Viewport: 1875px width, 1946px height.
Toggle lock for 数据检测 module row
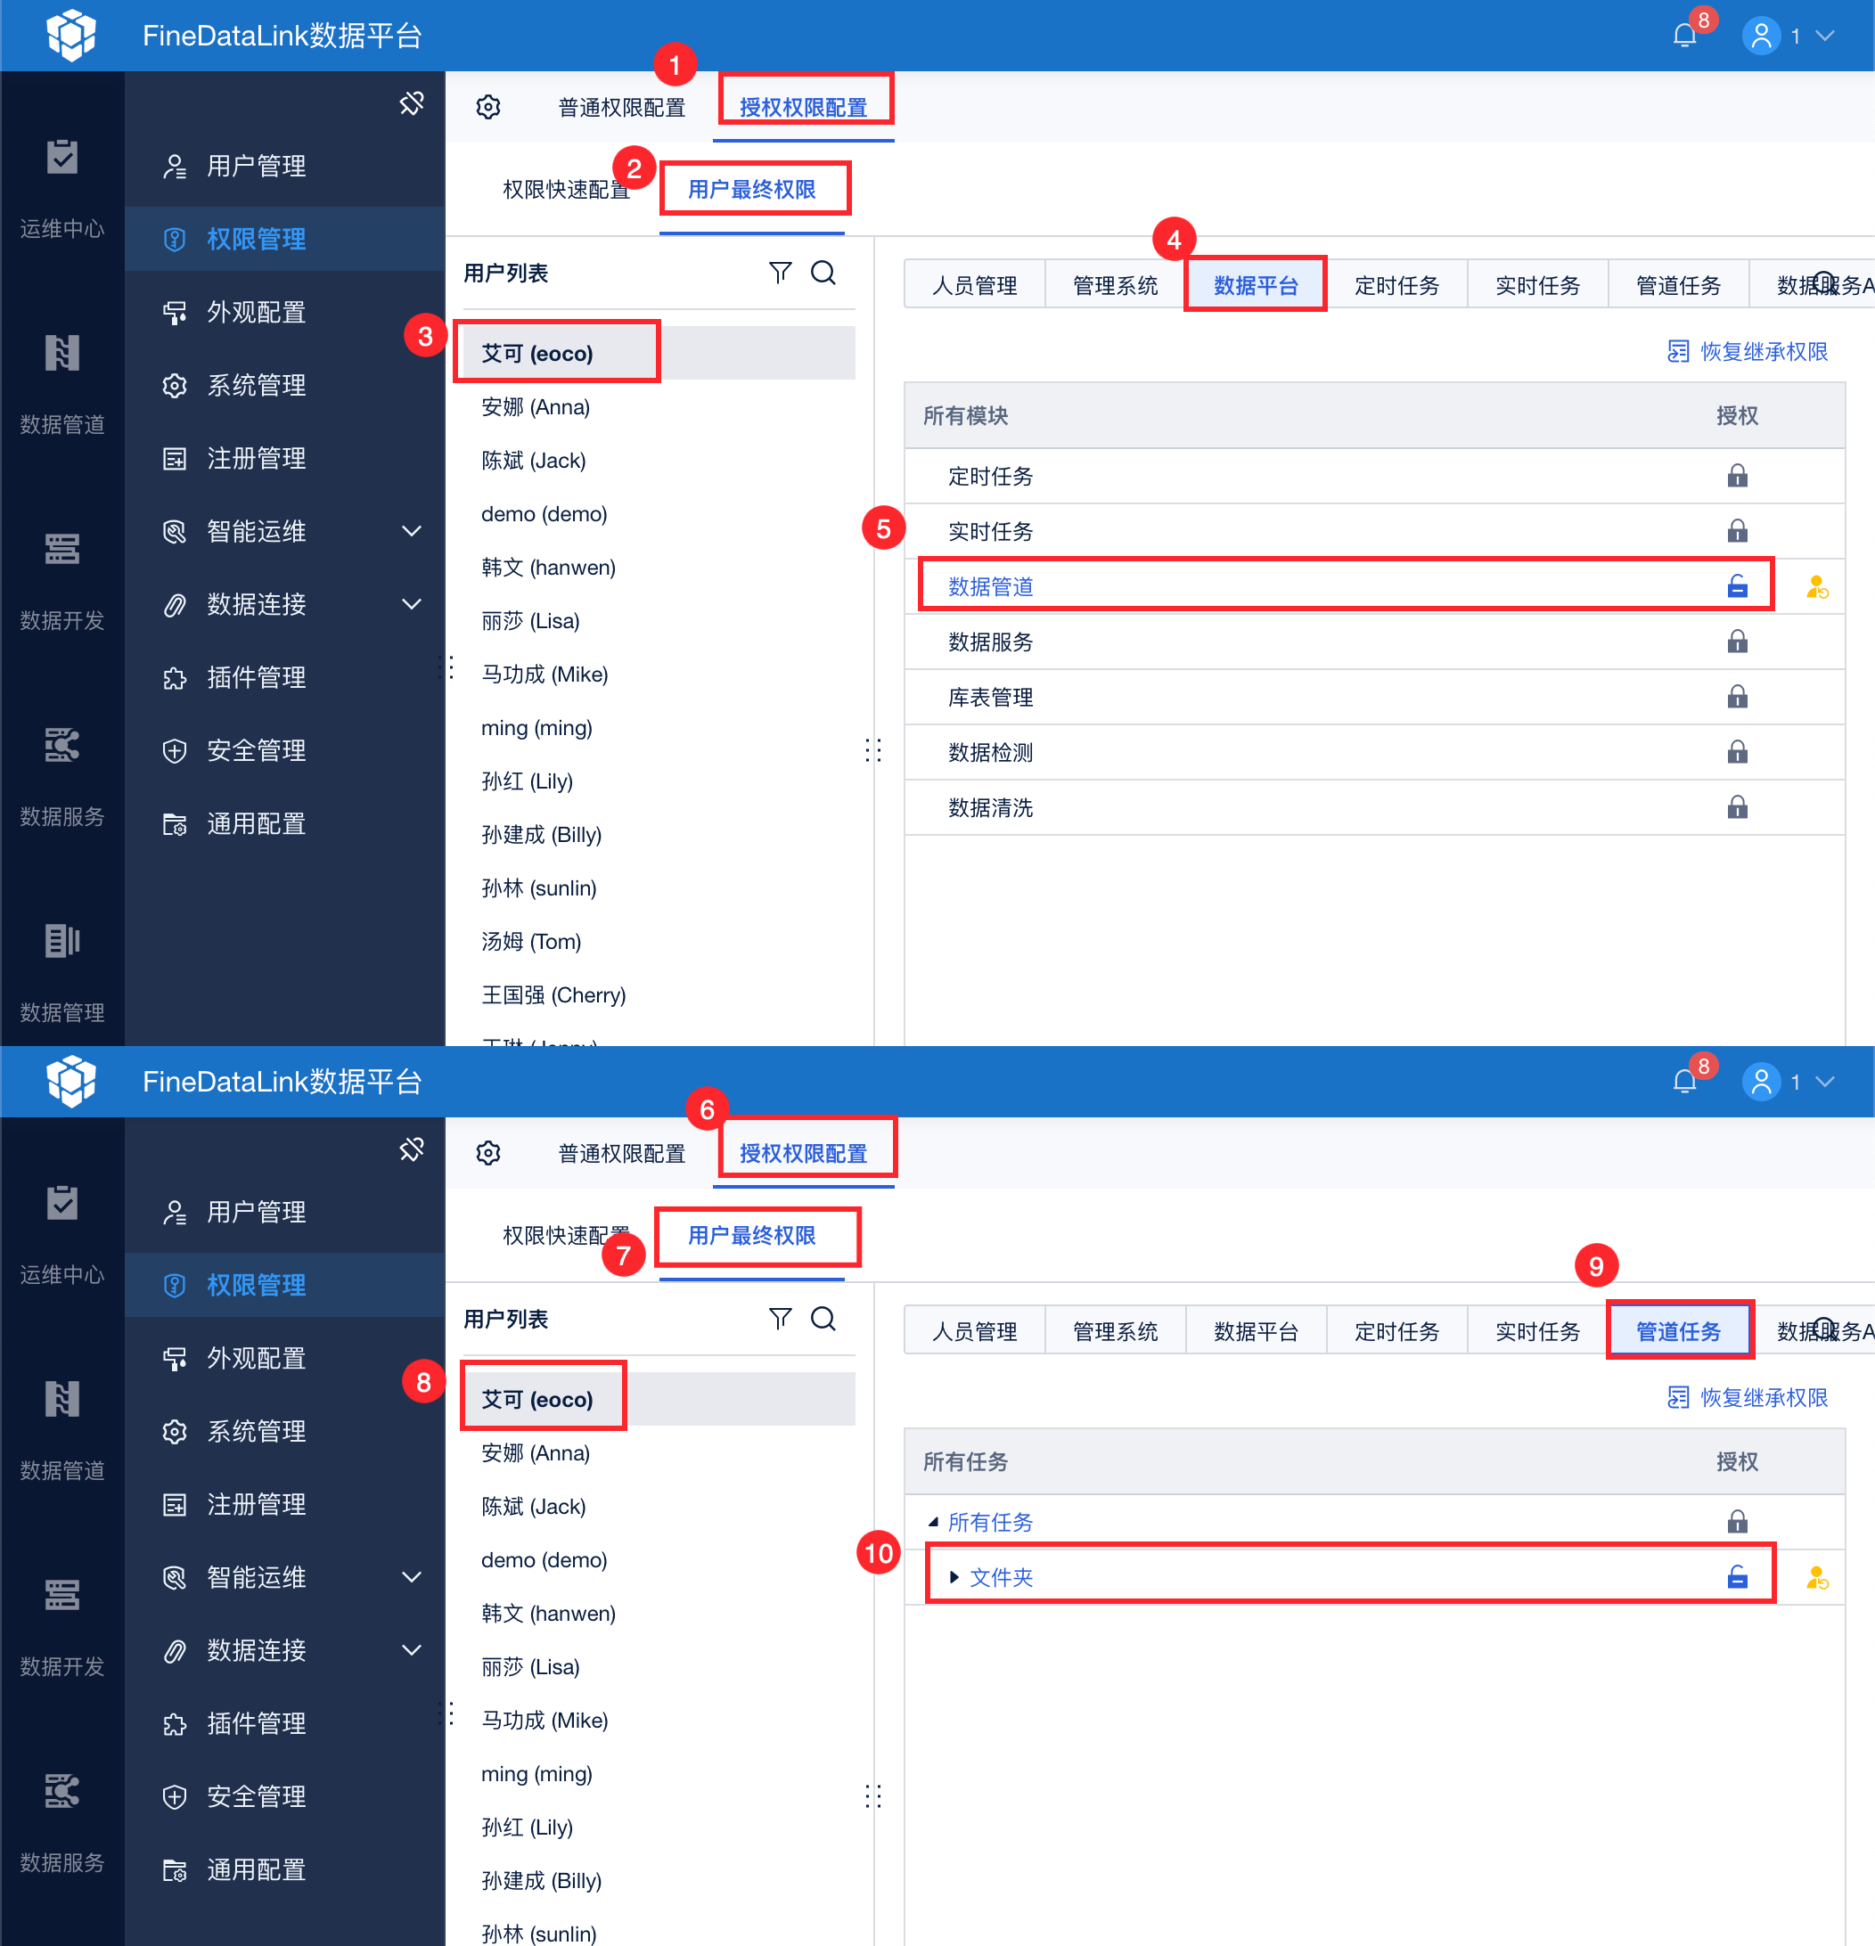[1737, 752]
